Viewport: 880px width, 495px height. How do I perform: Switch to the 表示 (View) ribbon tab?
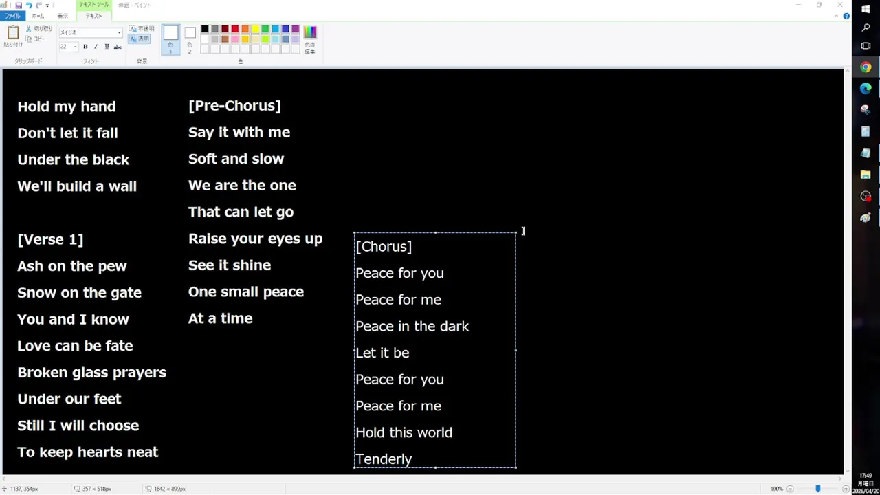coord(63,16)
